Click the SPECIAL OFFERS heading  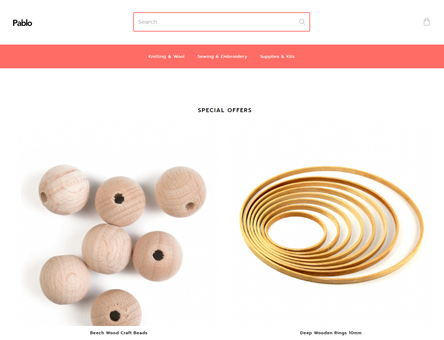225,110
